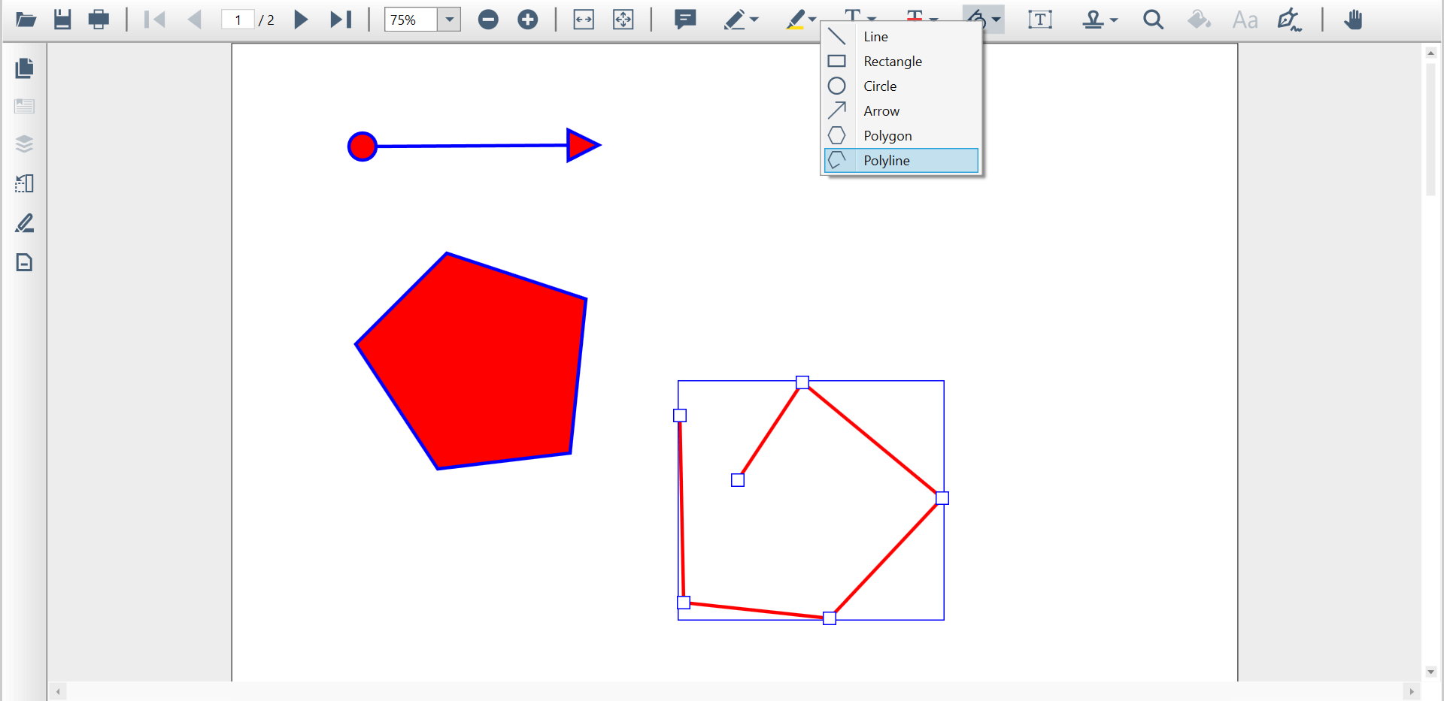Expand the highlighter tool dropdown arrow
This screenshot has width=1444, height=701.
point(812,20)
